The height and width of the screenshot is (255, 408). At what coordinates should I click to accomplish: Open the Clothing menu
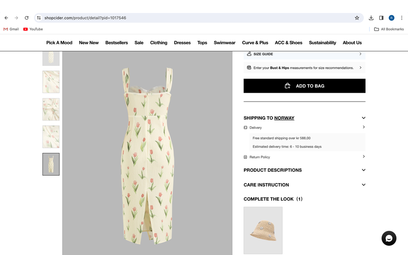[x=159, y=42]
